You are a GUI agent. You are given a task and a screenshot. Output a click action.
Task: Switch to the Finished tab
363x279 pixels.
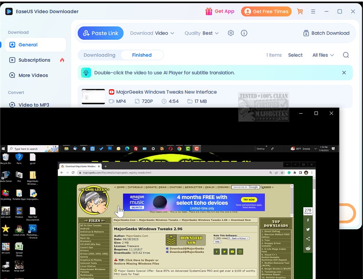point(142,55)
